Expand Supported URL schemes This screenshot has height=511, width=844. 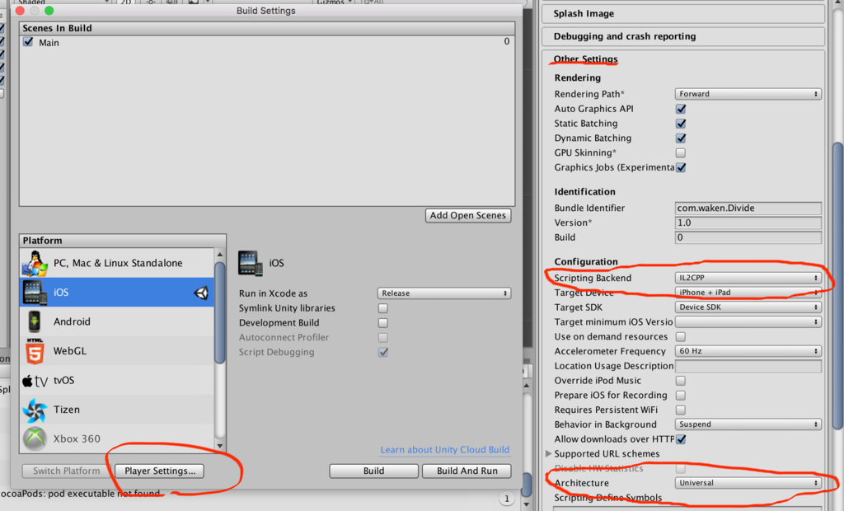click(549, 453)
